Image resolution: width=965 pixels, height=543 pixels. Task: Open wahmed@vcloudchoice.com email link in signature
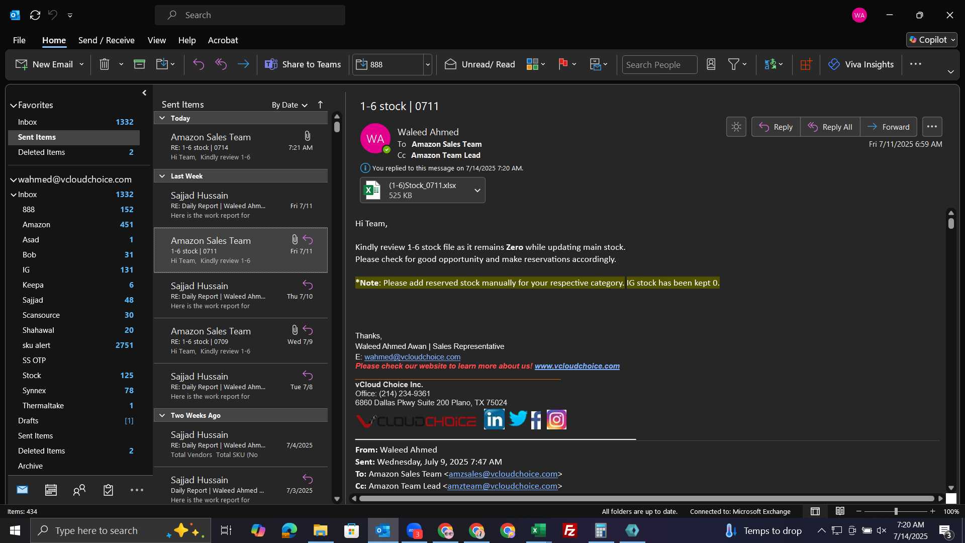click(412, 356)
